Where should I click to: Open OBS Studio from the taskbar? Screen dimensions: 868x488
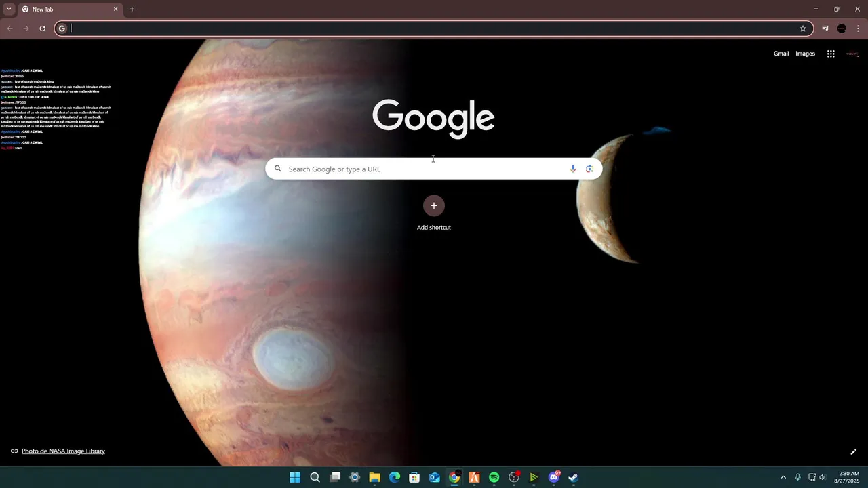(514, 477)
